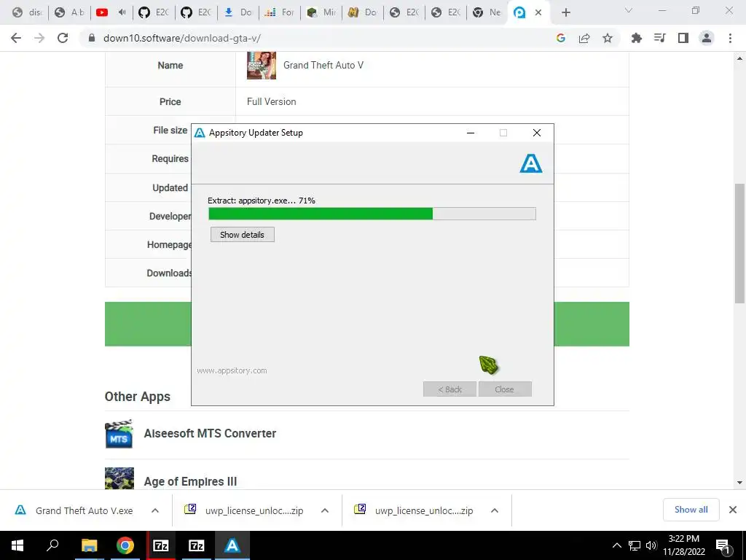The height and width of the screenshot is (560, 746).
Task: Open the media control icon in toolbar
Action: tap(659, 38)
